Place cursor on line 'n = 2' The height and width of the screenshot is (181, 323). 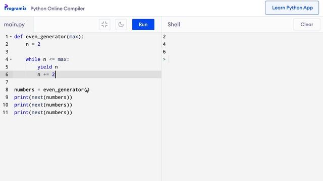[x=33, y=44]
